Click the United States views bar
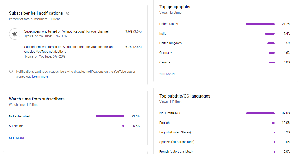 click(x=260, y=24)
